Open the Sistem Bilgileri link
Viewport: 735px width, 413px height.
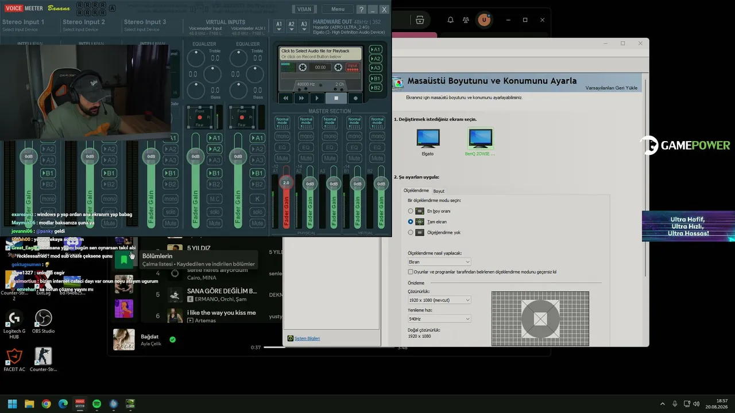tap(307, 338)
